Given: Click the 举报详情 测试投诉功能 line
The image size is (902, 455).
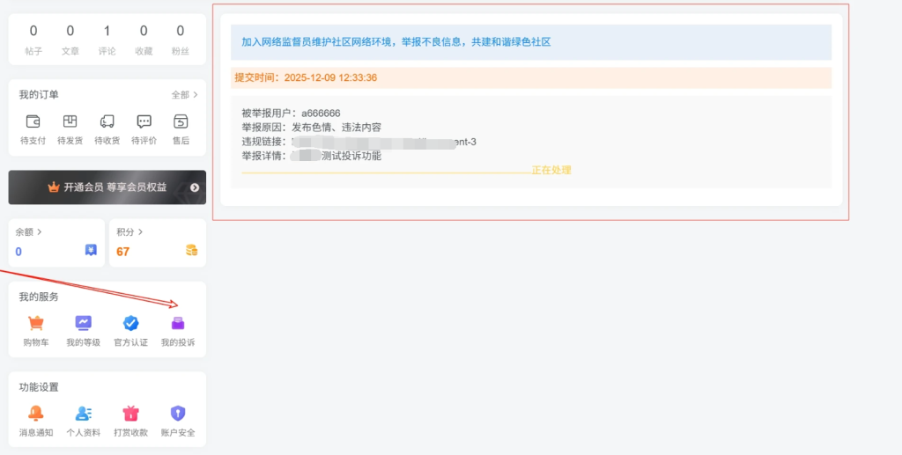Looking at the screenshot, I should point(311,156).
